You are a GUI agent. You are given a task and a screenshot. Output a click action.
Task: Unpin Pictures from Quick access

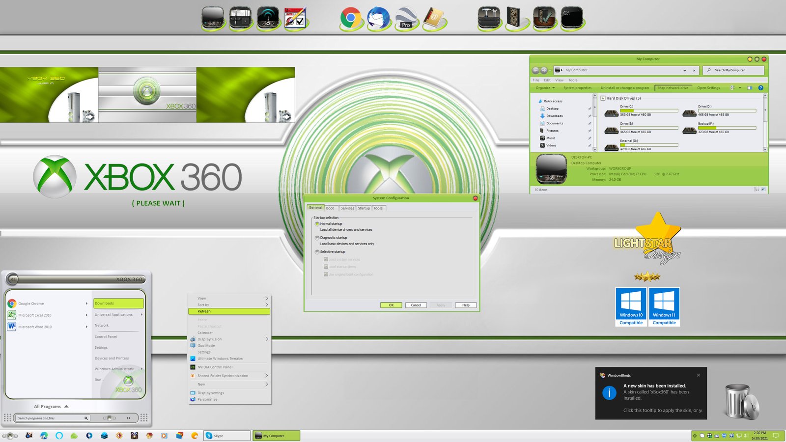589,131
